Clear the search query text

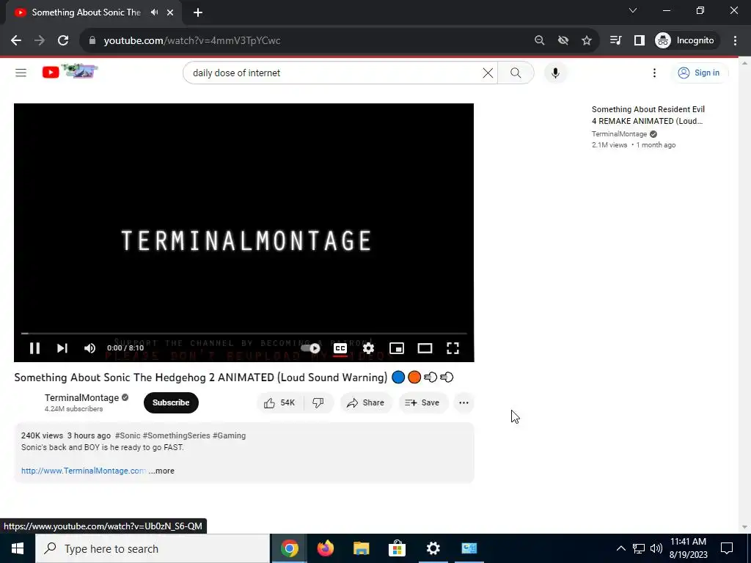(x=488, y=73)
